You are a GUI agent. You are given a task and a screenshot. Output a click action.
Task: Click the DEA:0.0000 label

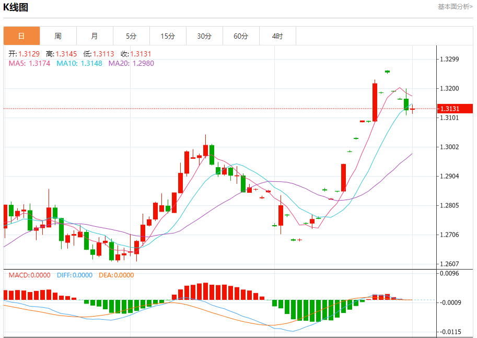(116, 275)
